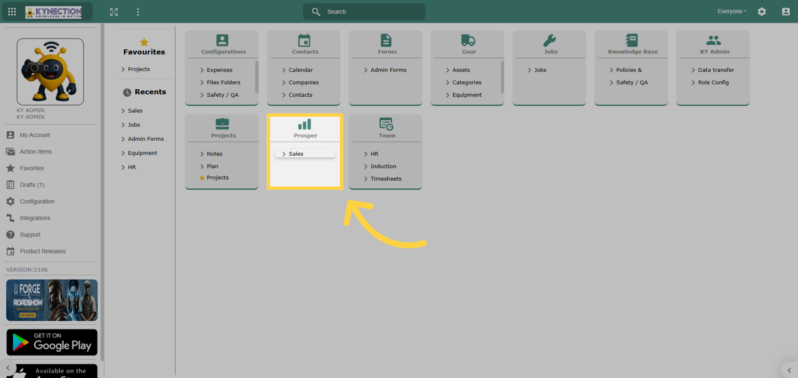Select the Jobs wrench icon
This screenshot has height=378, width=798.
(550, 40)
